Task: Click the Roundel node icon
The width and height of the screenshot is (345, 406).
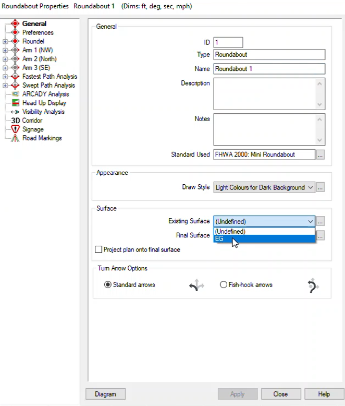Action: point(15,41)
